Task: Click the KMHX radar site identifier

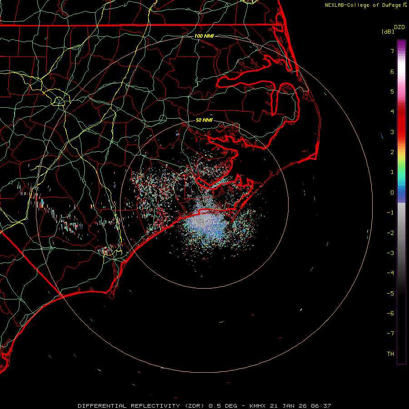Action: (259, 406)
